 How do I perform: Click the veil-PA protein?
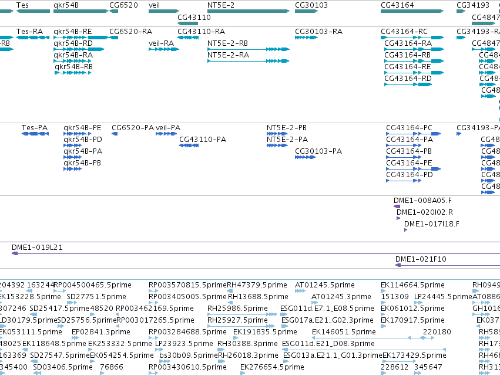coord(166,134)
